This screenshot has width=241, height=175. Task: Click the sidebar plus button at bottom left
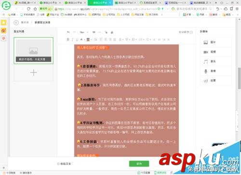pyautogui.click(x=4, y=168)
